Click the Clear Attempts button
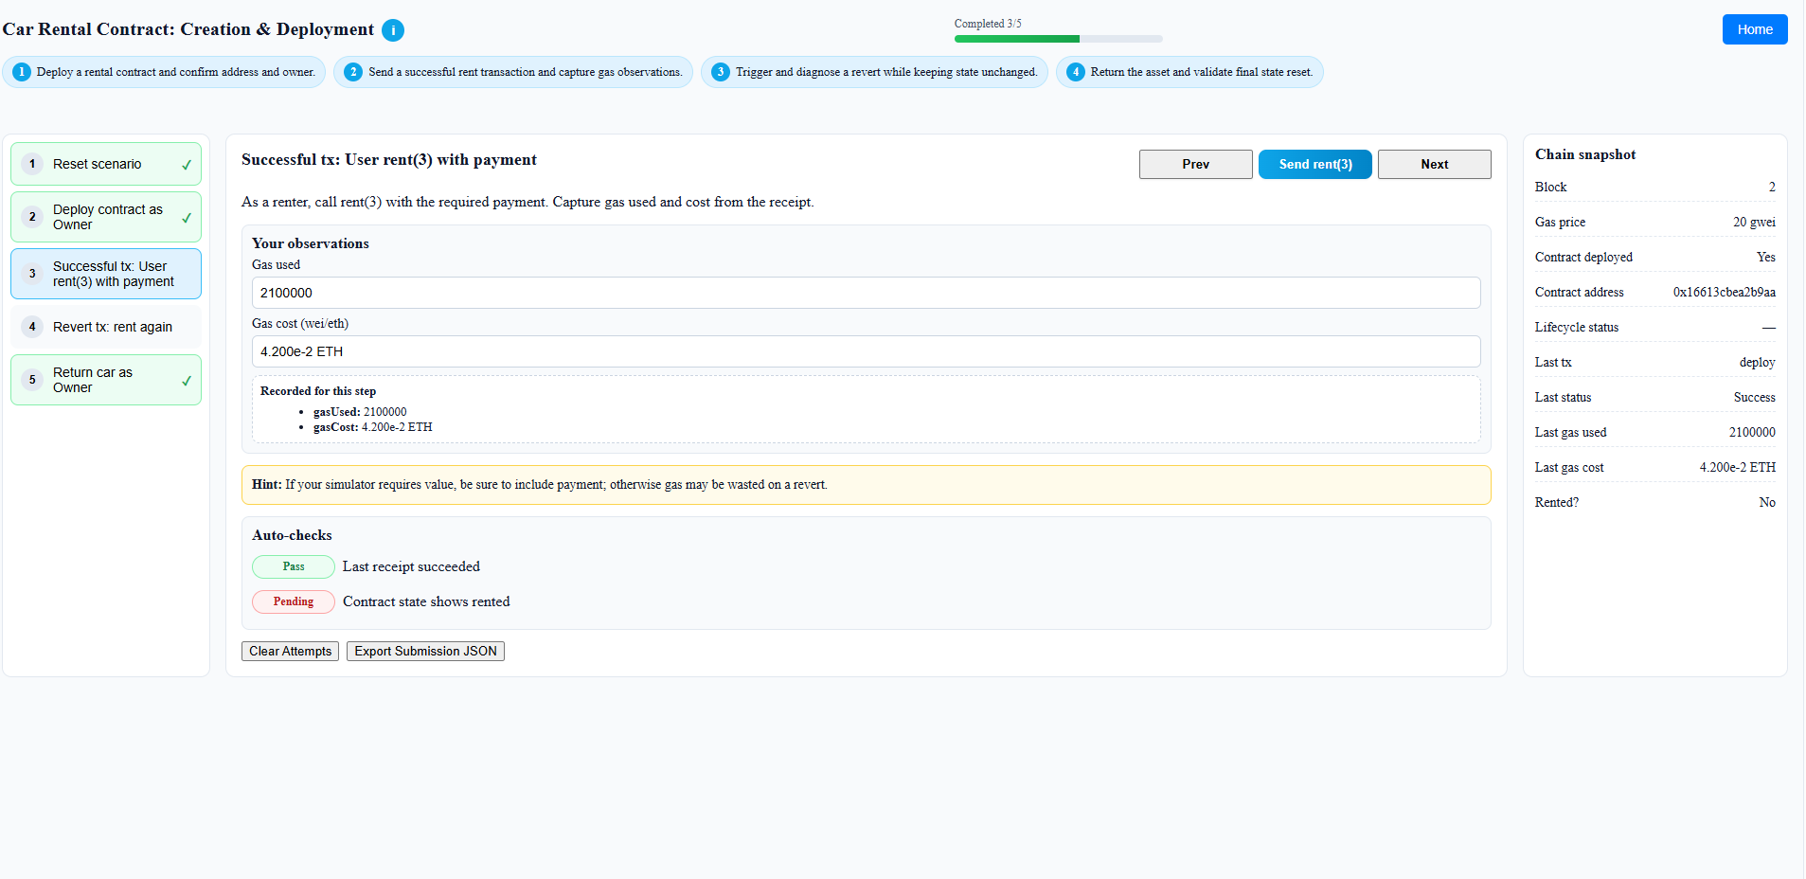This screenshot has width=1806, height=879. 290,651
